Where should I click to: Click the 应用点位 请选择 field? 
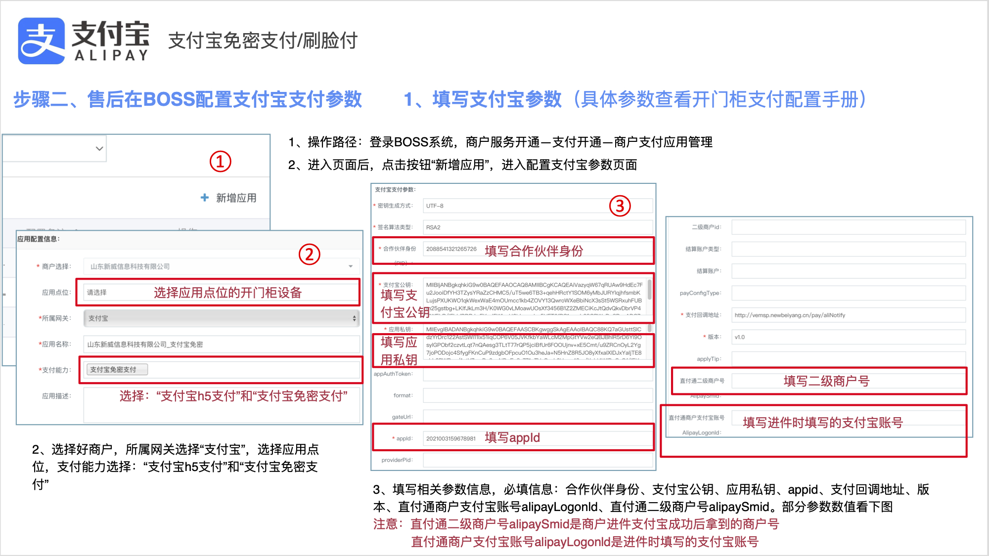pyautogui.click(x=221, y=293)
